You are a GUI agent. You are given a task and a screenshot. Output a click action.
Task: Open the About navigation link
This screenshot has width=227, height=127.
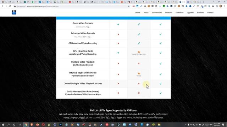coord(146,13)
